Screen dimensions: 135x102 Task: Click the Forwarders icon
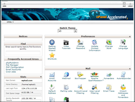[109, 75]
